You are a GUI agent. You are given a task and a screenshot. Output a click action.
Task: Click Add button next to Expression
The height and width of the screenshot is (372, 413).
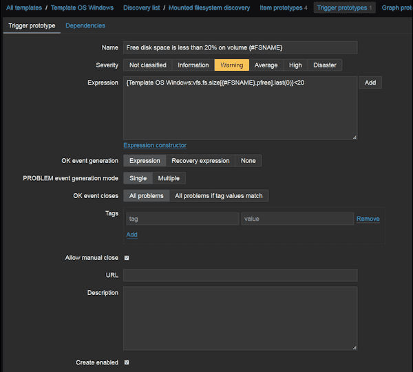point(370,83)
